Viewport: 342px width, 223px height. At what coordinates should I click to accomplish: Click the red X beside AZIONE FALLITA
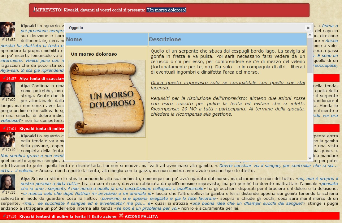[x=121, y=216]
